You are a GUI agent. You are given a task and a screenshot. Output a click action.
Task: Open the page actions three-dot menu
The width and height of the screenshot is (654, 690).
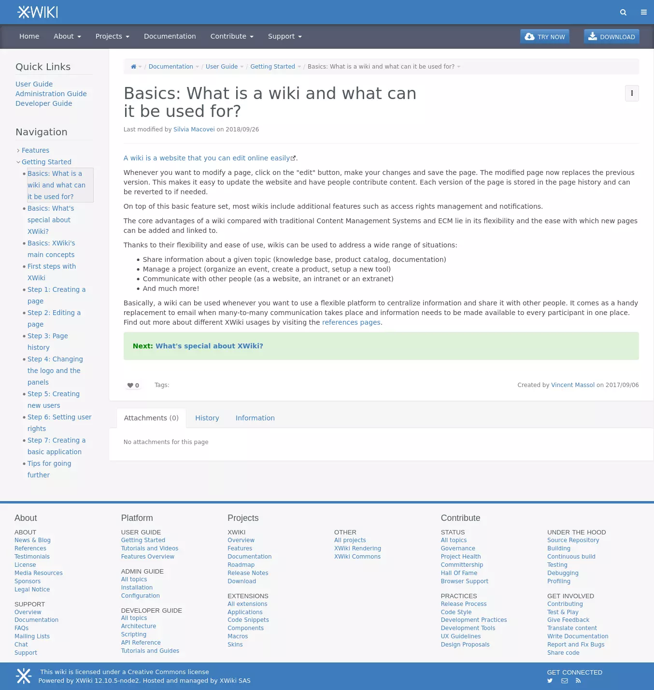[x=632, y=93]
